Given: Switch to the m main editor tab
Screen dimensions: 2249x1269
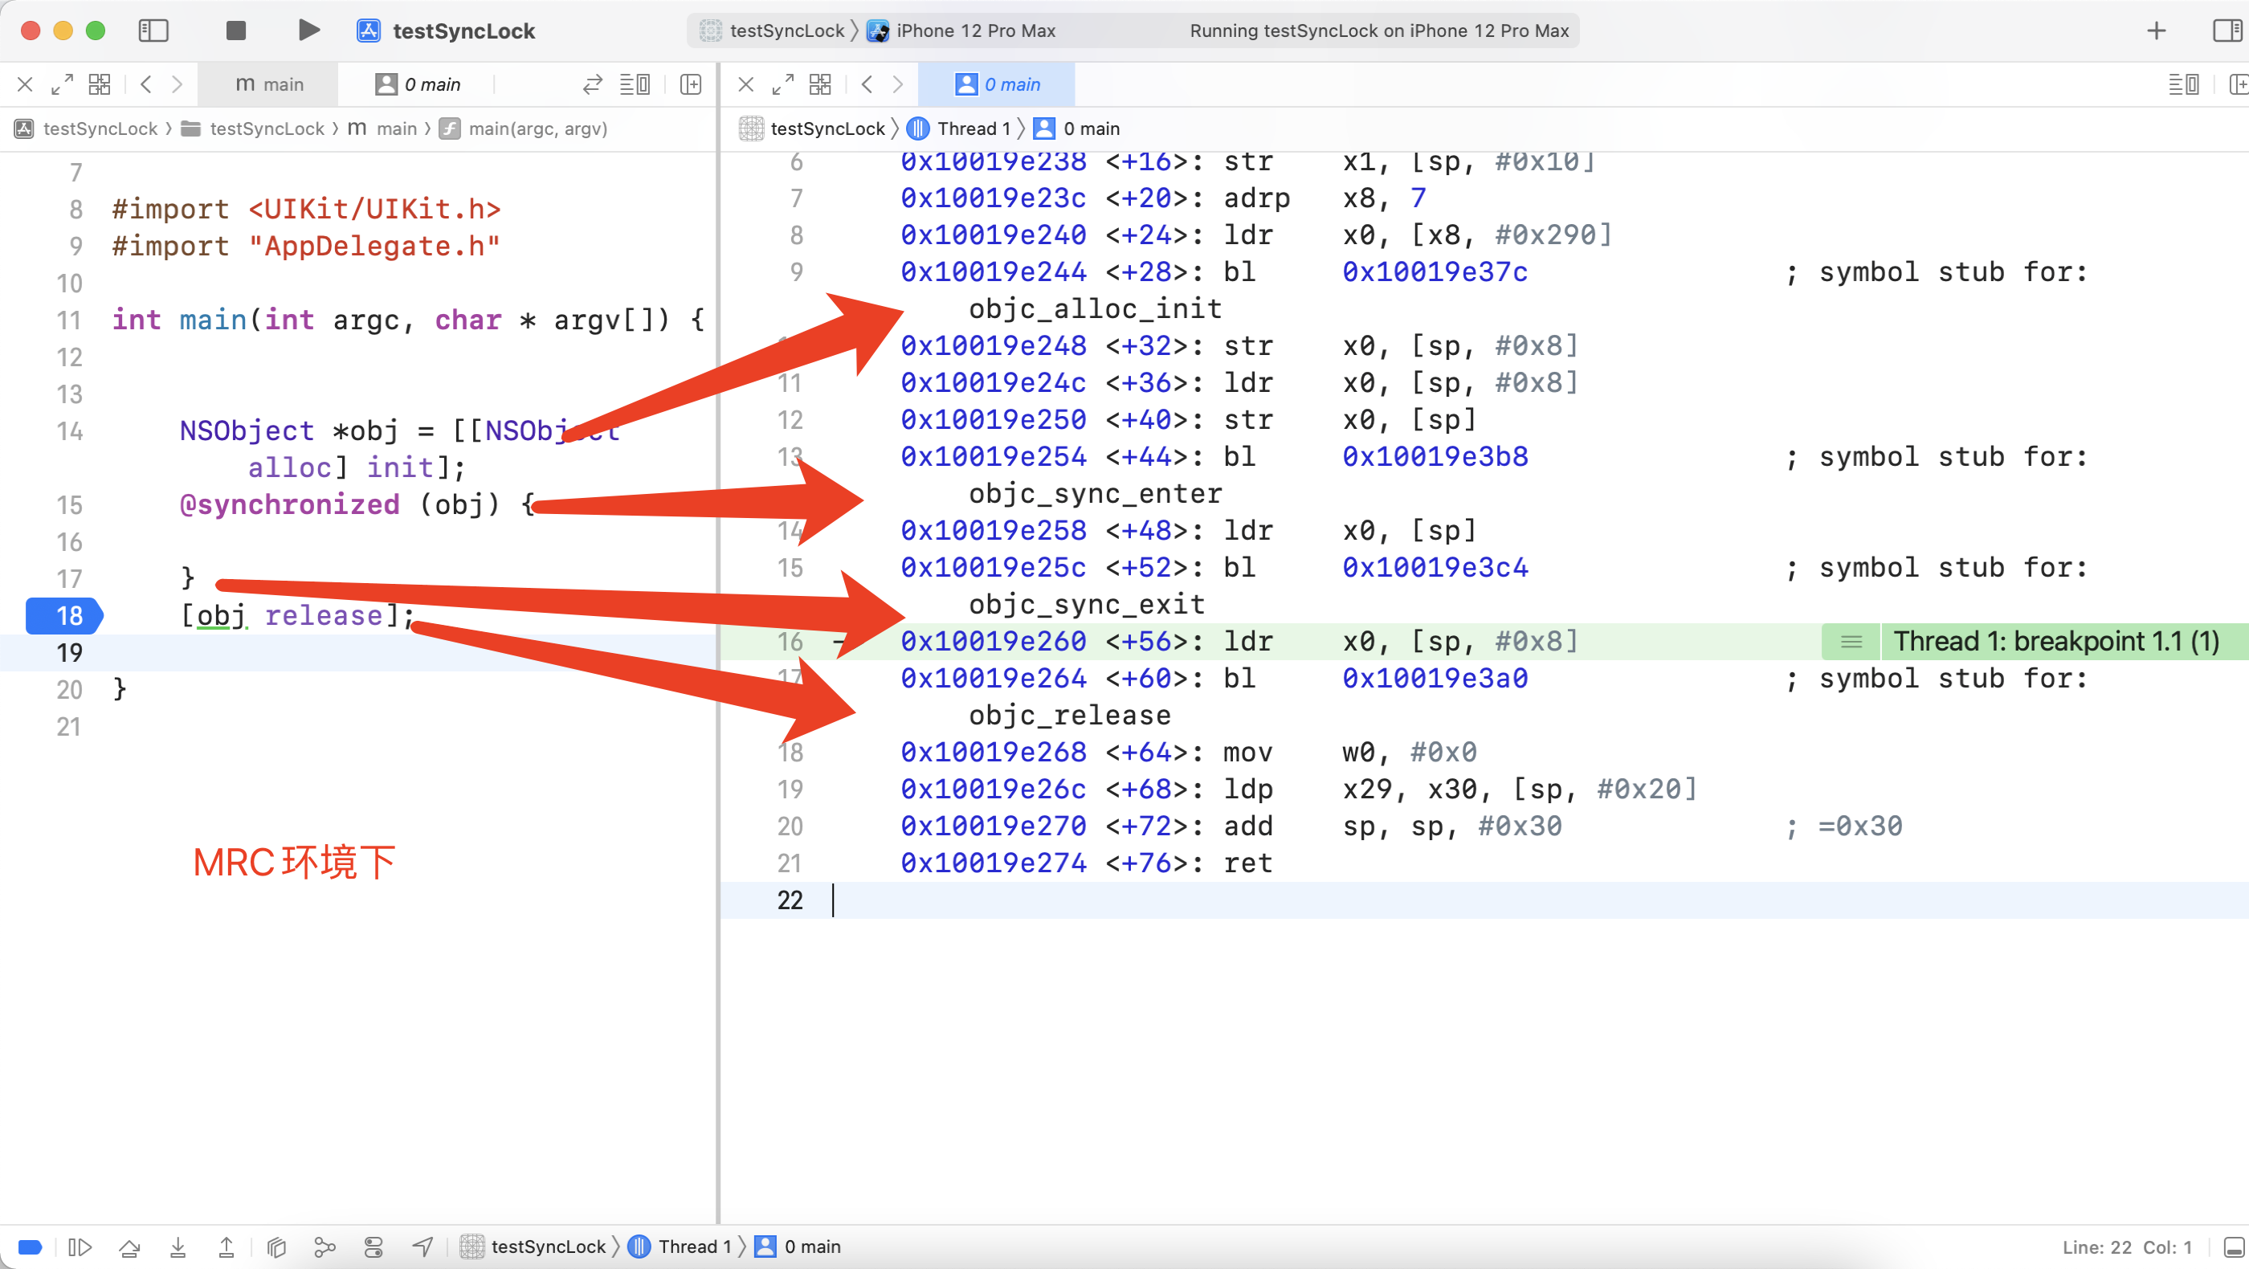Looking at the screenshot, I should [x=269, y=84].
